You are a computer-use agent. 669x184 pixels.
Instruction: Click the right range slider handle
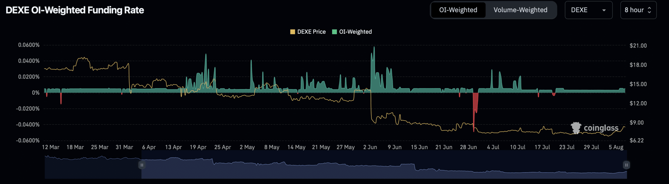626,165
